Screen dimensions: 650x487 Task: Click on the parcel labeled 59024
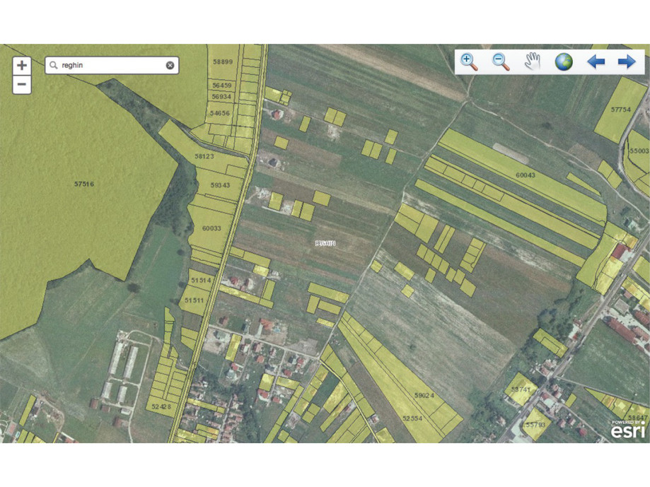pyautogui.click(x=422, y=396)
